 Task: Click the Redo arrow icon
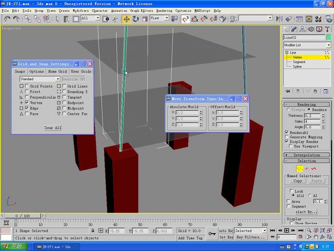[16, 19]
